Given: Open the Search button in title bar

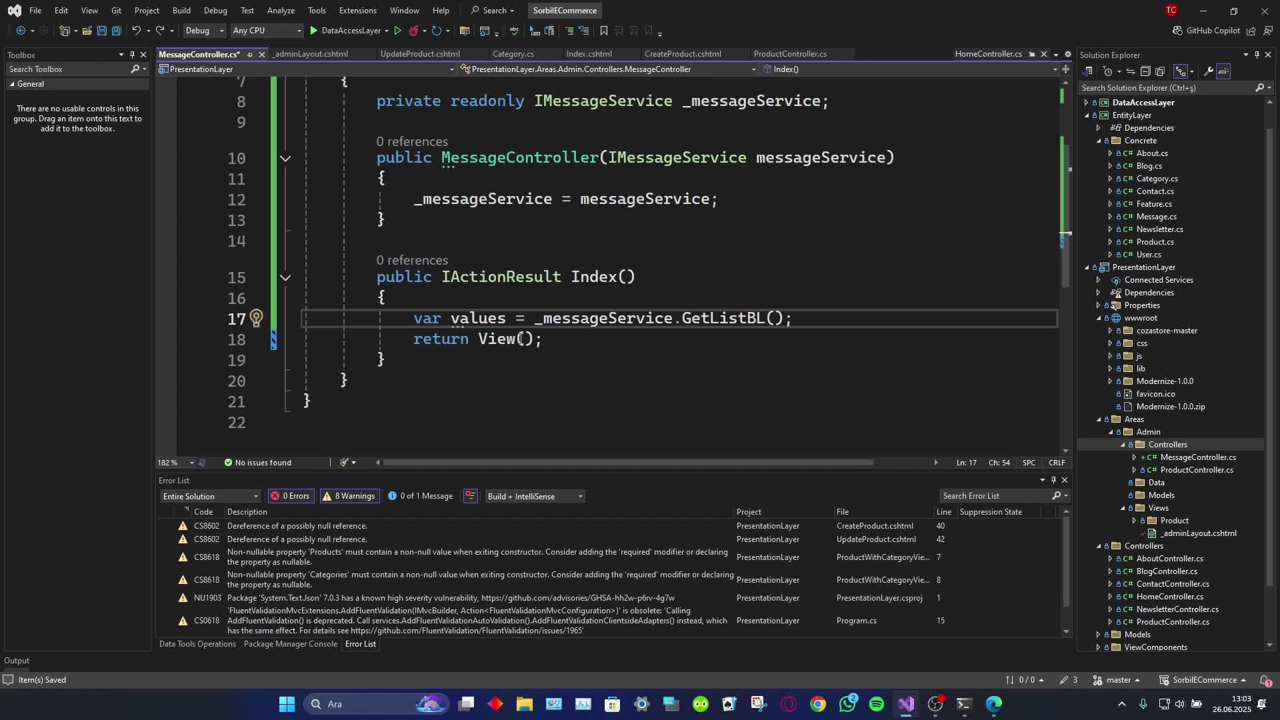Looking at the screenshot, I should point(493,11).
